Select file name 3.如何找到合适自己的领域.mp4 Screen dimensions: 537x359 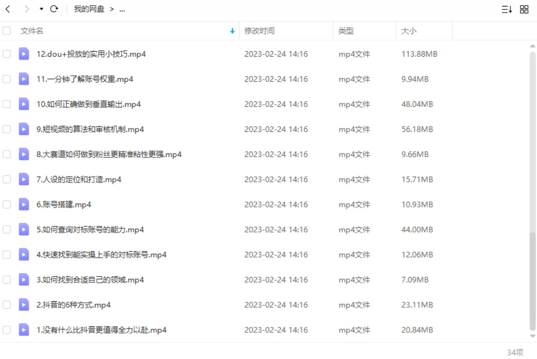(x=90, y=280)
